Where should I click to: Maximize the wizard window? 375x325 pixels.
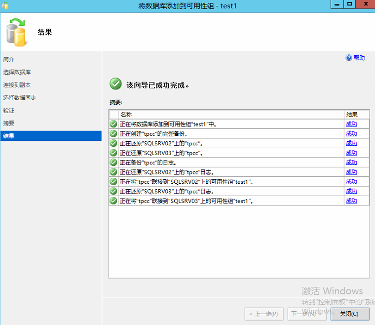[350, 4]
